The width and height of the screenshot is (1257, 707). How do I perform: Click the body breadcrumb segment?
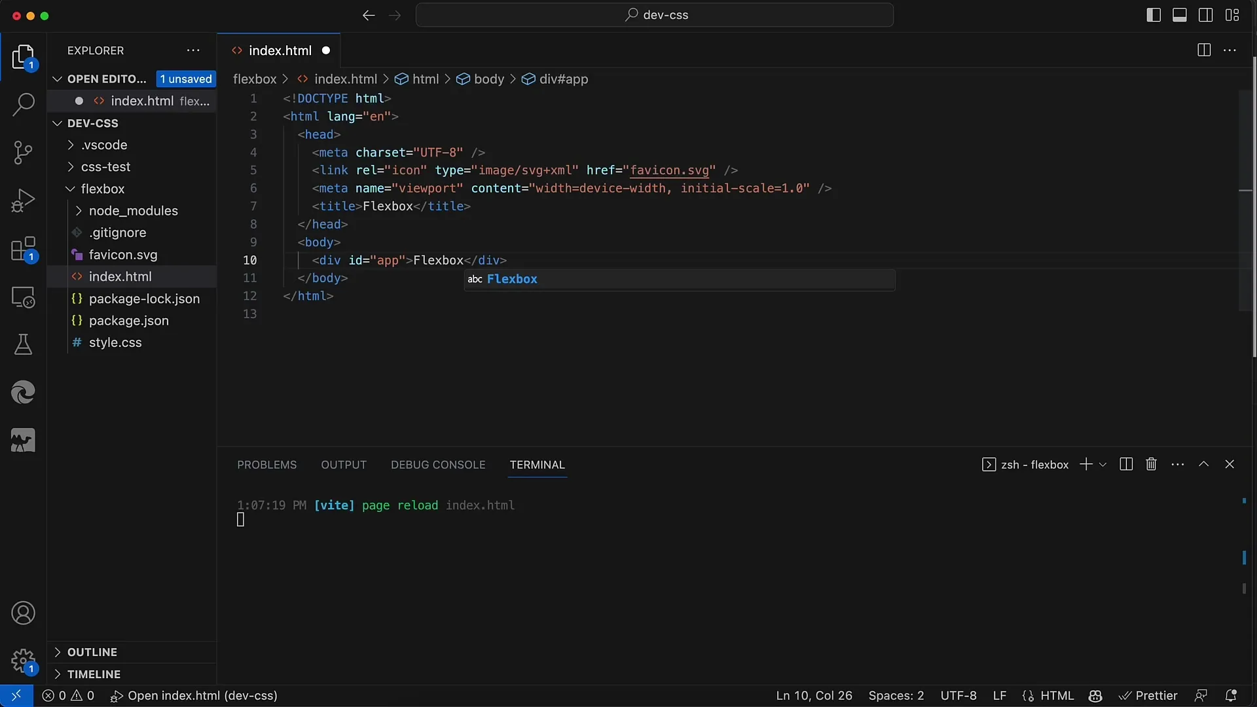488,79
